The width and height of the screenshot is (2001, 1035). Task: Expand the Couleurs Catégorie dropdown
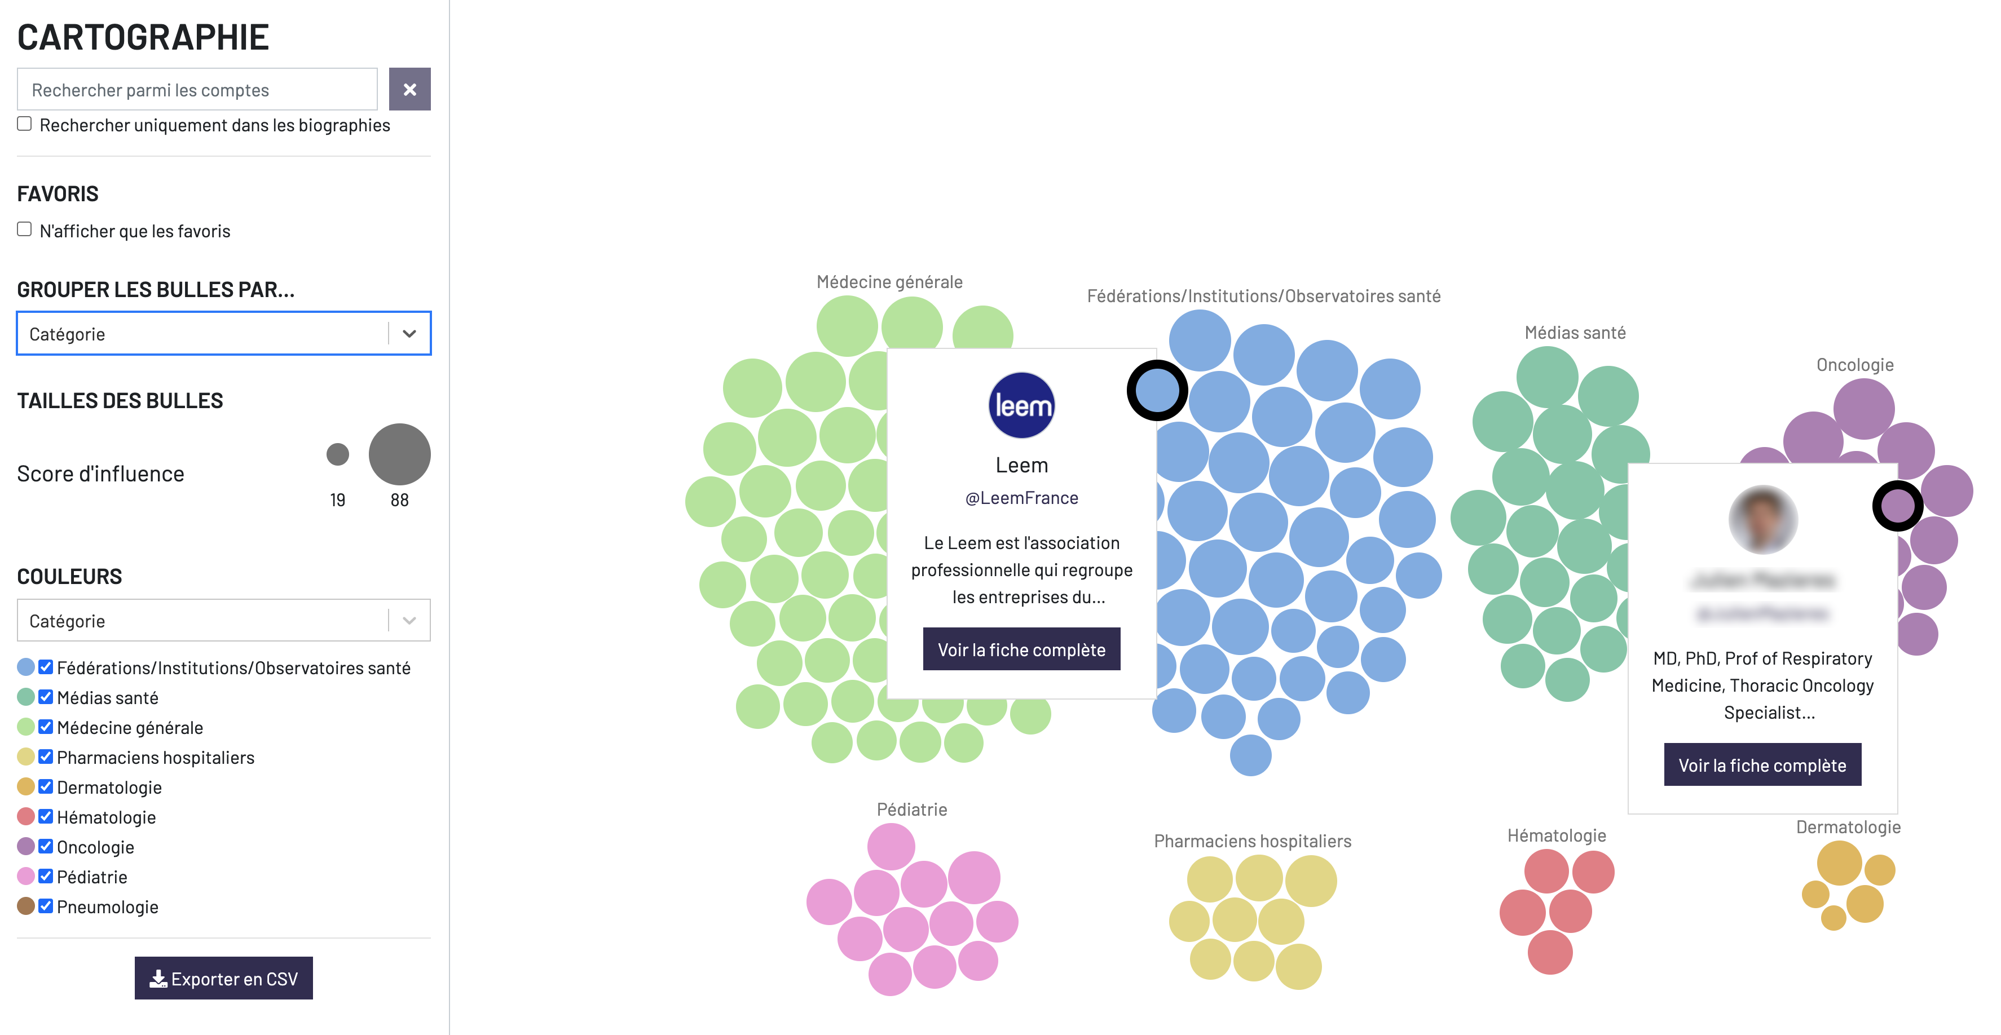[223, 620]
